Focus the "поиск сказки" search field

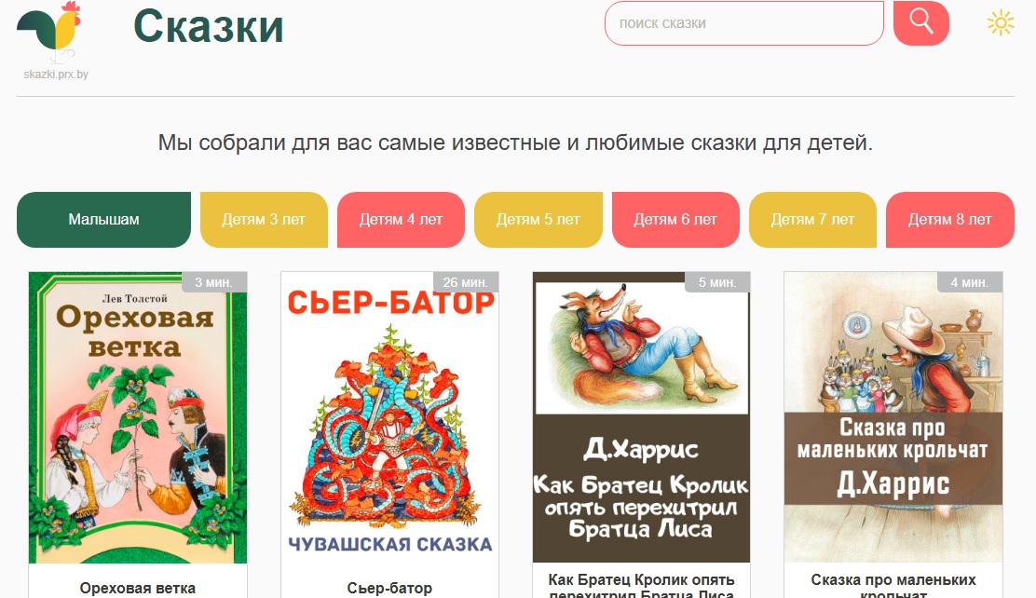coord(744,23)
